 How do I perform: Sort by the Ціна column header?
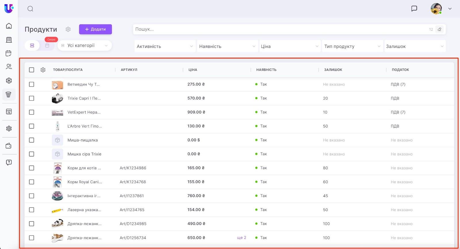[193, 70]
